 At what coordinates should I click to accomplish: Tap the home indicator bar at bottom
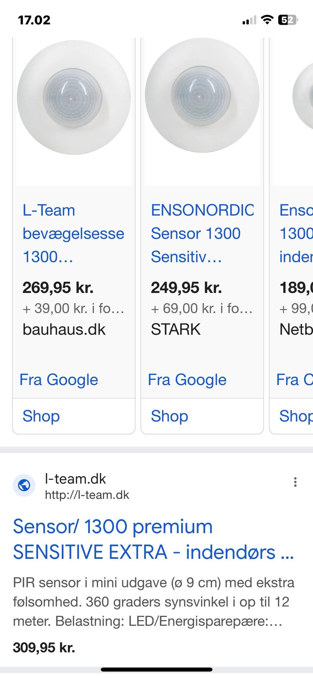point(156,670)
